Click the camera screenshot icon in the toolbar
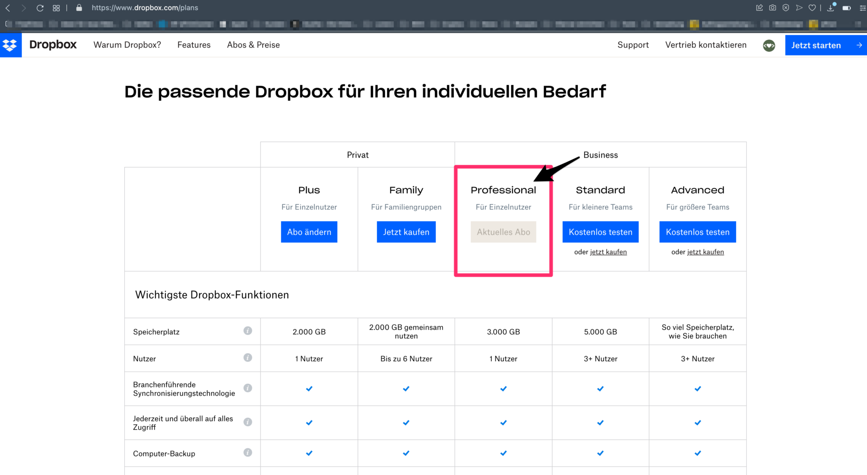Image resolution: width=867 pixels, height=475 pixels. coord(772,8)
